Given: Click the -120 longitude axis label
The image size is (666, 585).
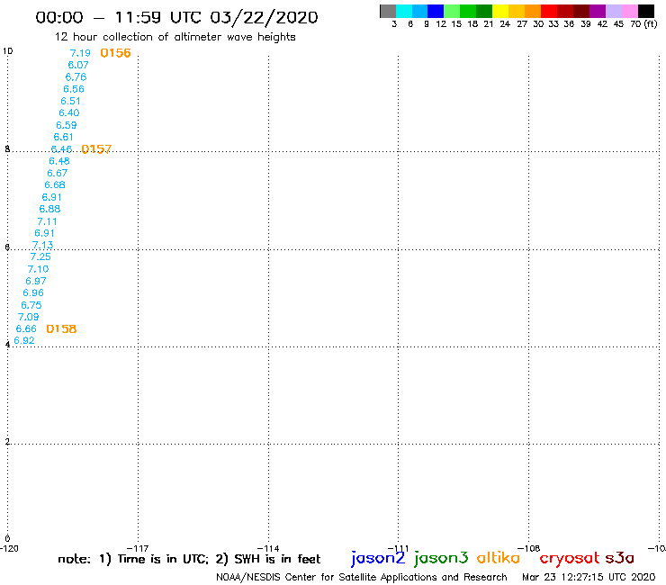Looking at the screenshot, I should coord(9,548).
